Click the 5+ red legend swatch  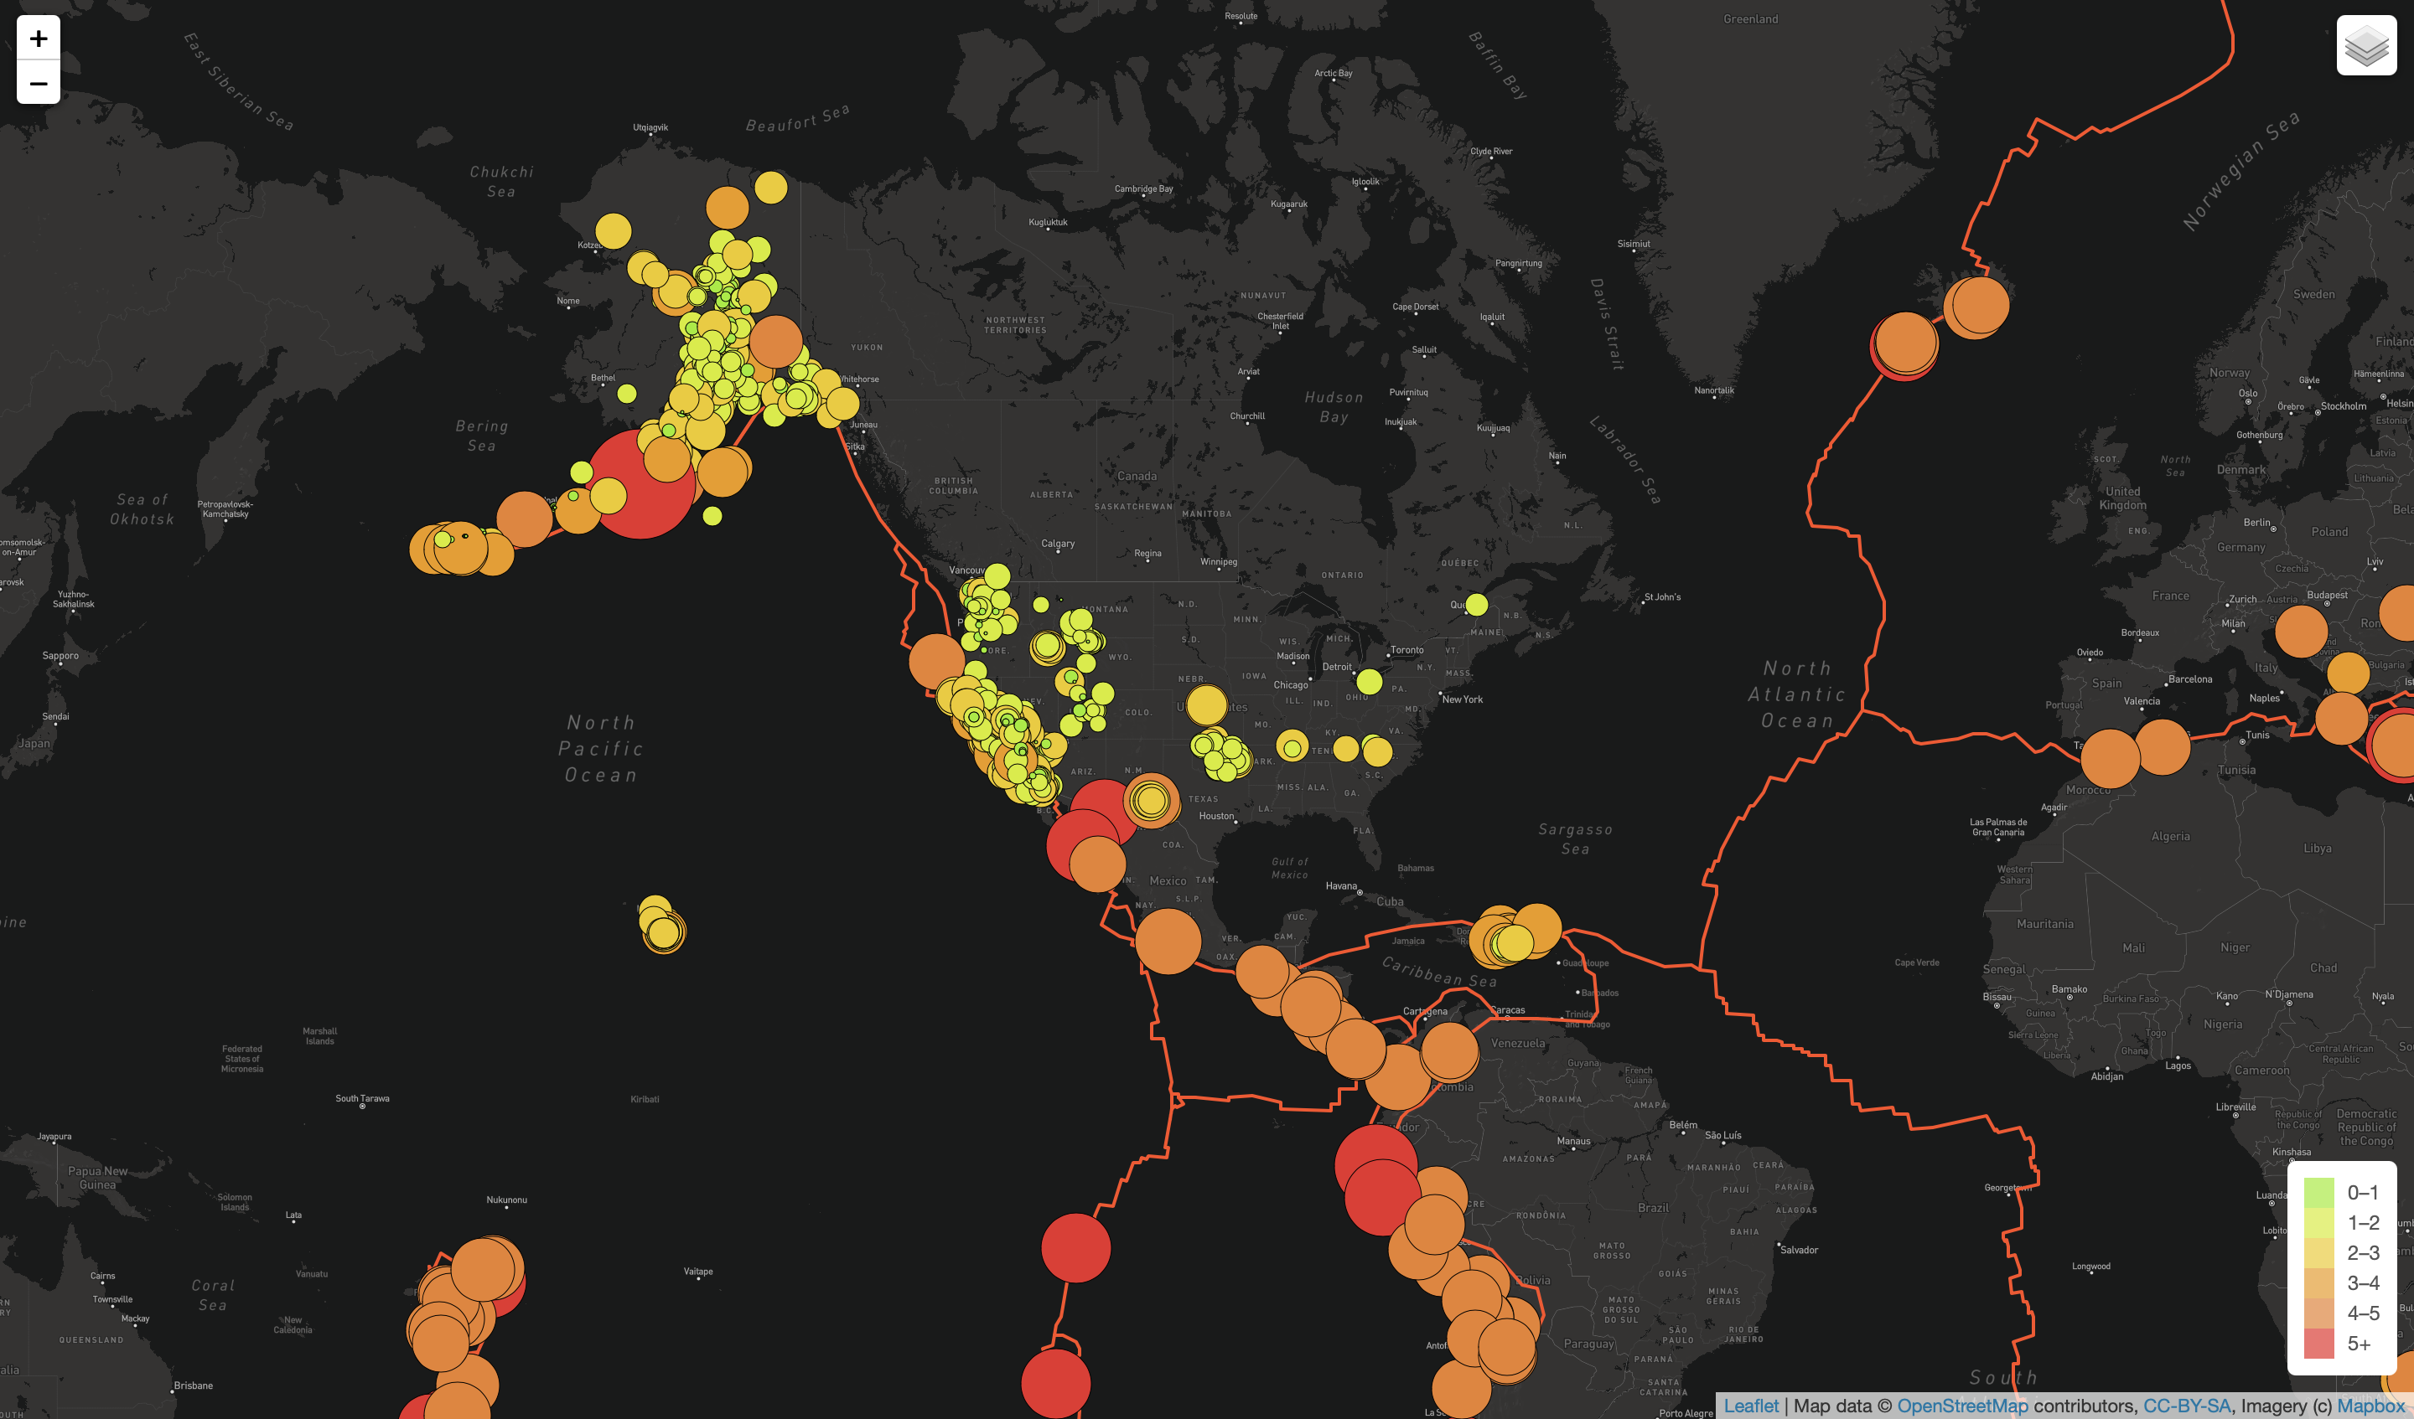point(2318,1344)
